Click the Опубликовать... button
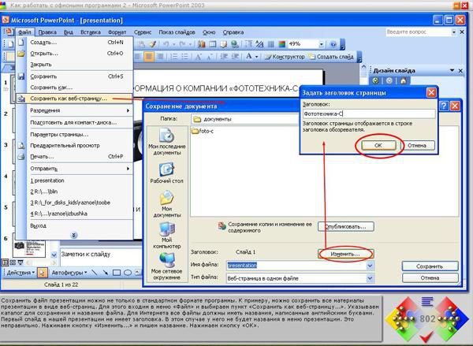This screenshot has width=473, height=346. coord(345,226)
